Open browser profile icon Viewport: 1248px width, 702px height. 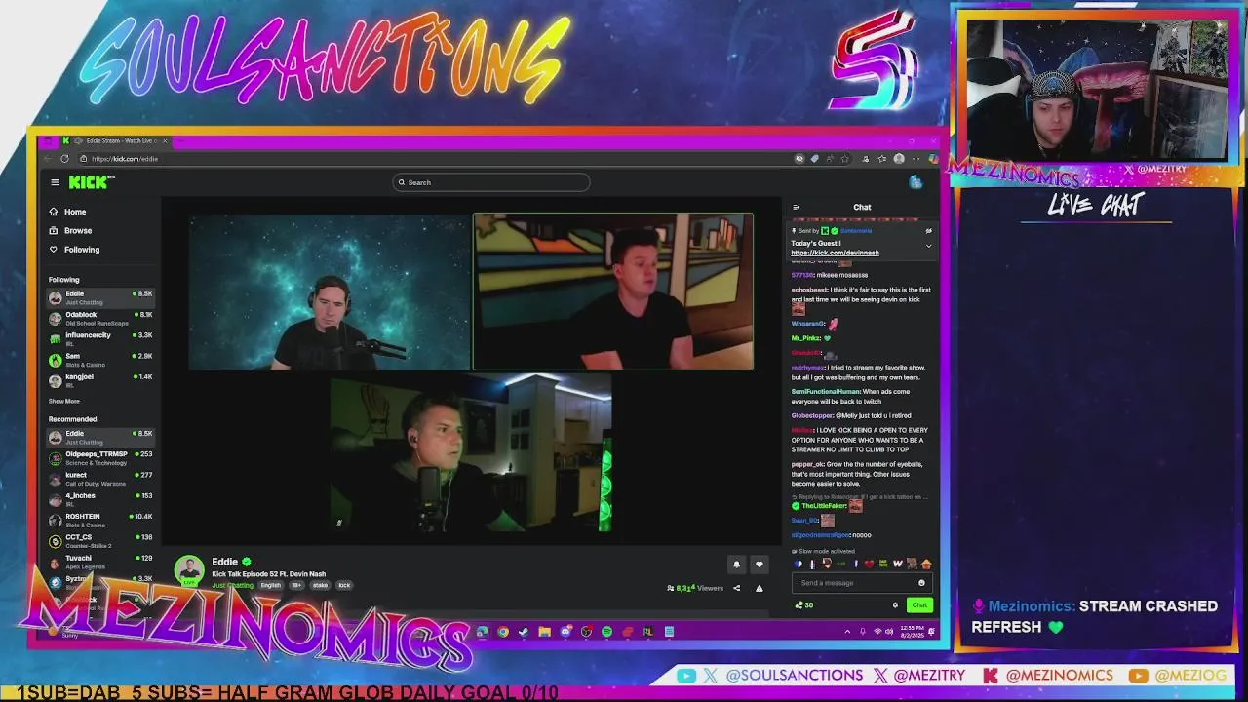coord(899,159)
